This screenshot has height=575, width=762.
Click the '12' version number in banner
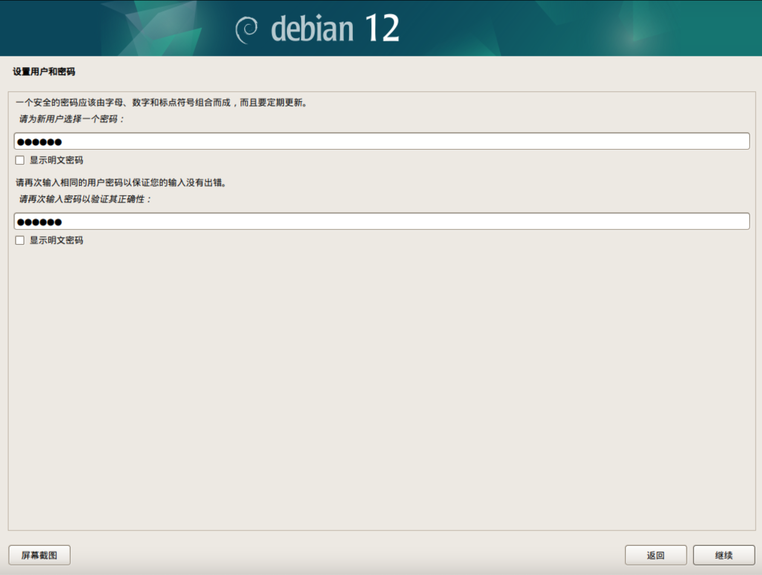[382, 28]
